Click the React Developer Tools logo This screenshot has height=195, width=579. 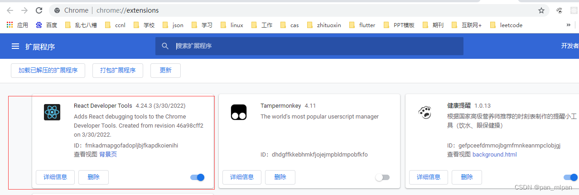52,112
